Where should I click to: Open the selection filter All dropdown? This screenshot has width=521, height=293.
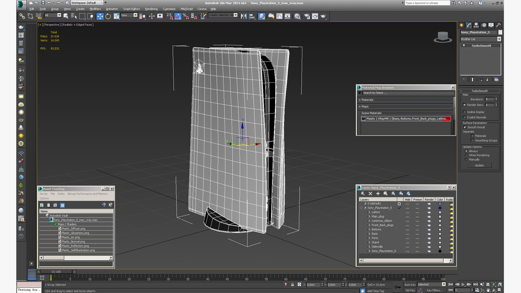[x=59, y=15]
